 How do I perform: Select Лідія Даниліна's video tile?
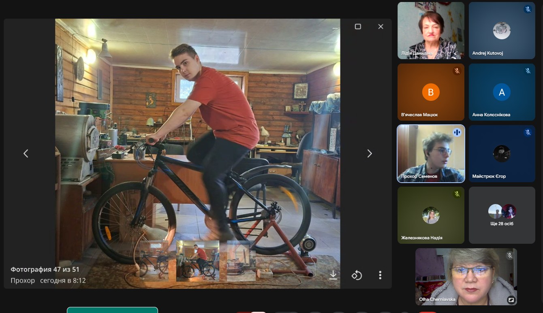(x=431, y=30)
